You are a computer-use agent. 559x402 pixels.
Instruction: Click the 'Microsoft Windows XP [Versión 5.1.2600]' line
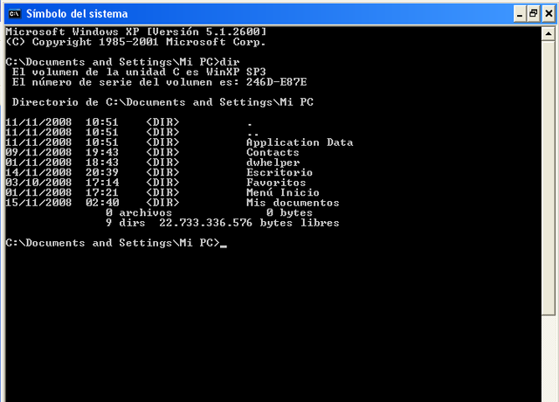(136, 31)
